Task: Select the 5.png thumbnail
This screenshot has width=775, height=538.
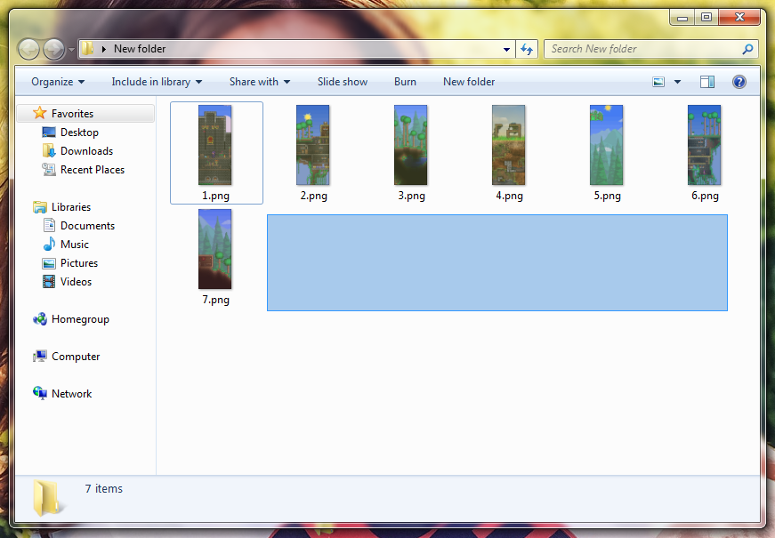Action: point(607,145)
